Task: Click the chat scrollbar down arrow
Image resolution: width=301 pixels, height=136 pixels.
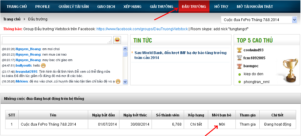Action: (x=125, y=82)
